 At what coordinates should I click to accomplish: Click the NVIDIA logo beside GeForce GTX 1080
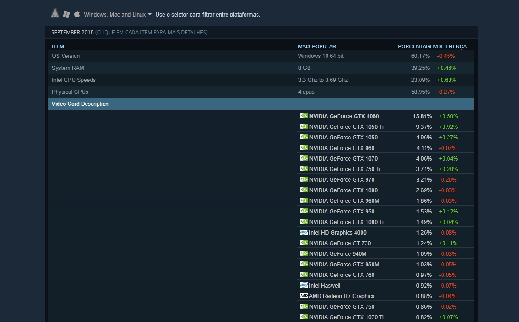coord(304,190)
